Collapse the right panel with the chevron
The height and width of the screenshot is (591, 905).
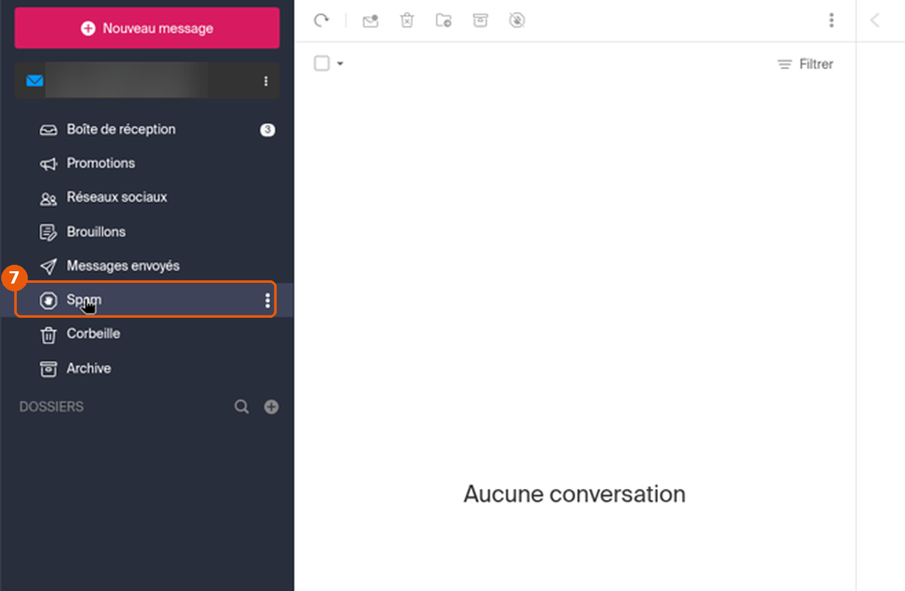(x=875, y=21)
